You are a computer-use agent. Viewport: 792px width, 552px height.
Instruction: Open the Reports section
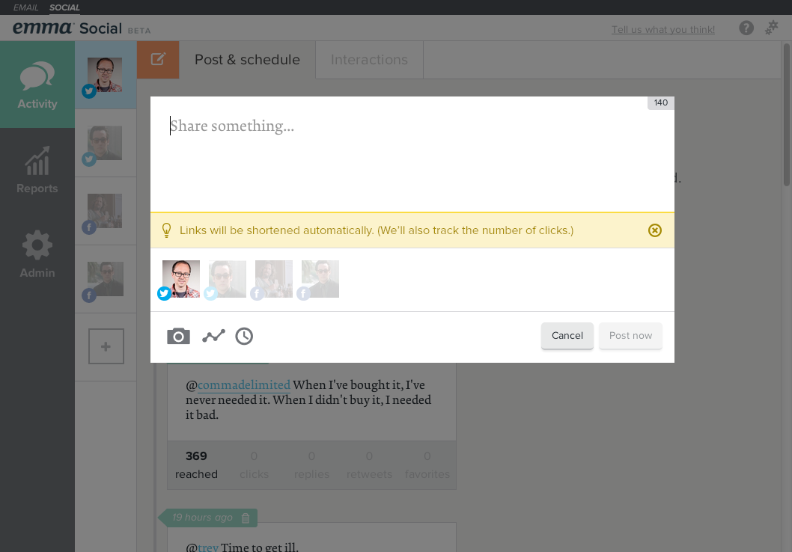pyautogui.click(x=37, y=171)
